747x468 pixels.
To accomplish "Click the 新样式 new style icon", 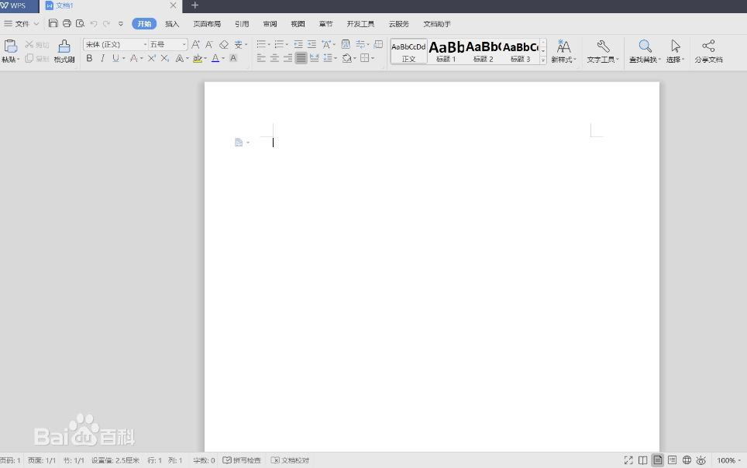I will tap(563, 46).
